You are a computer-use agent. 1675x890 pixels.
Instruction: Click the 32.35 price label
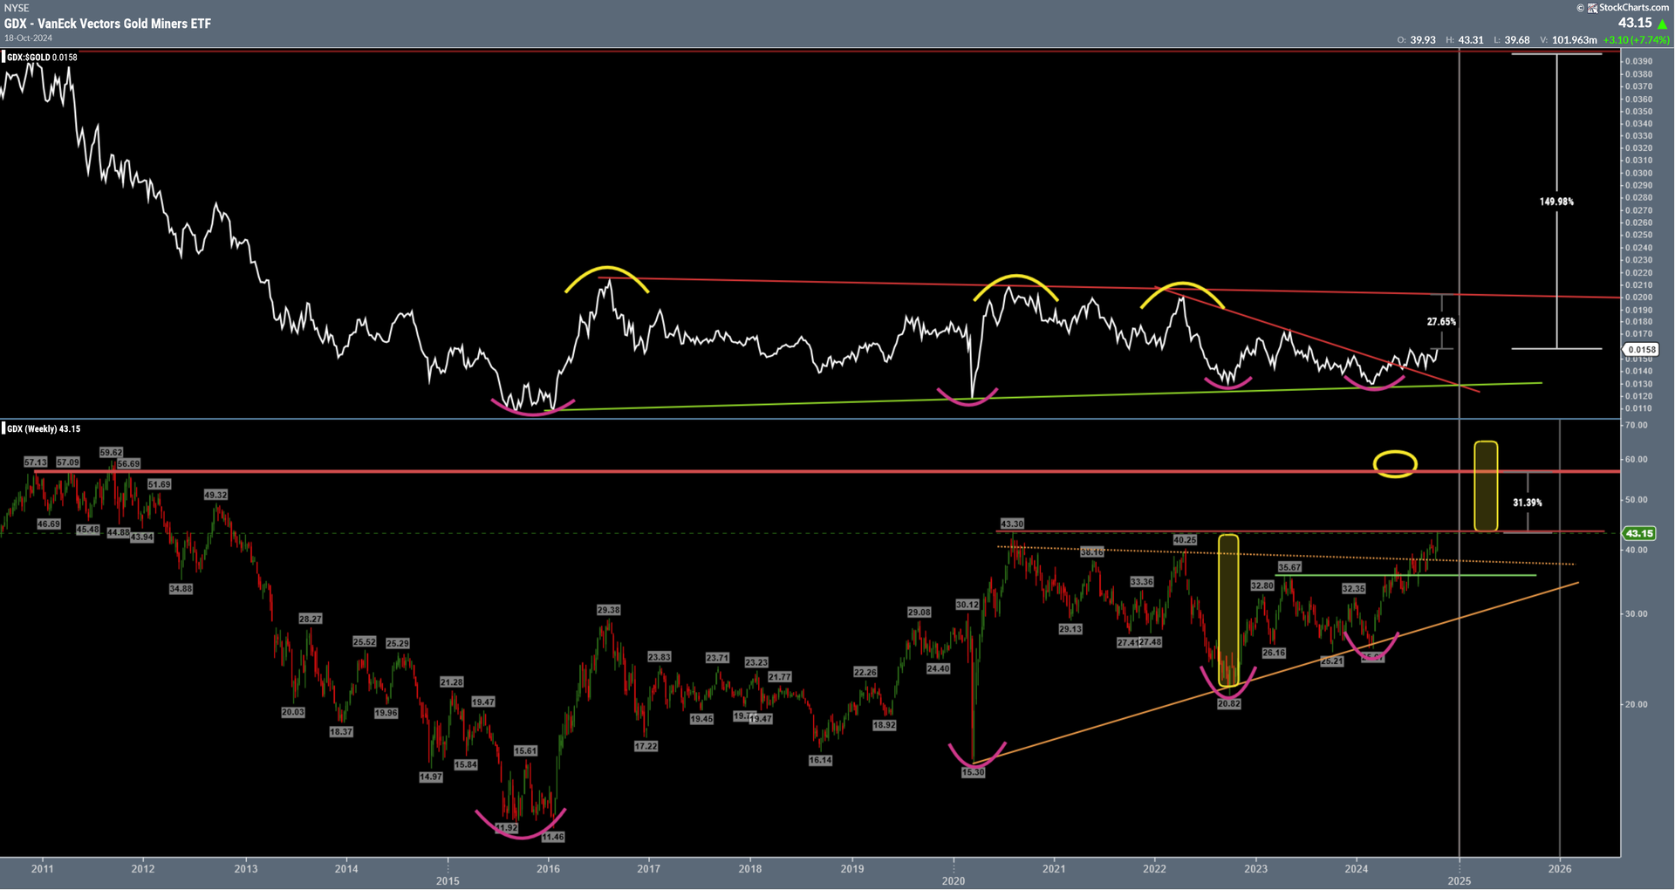[1354, 589]
